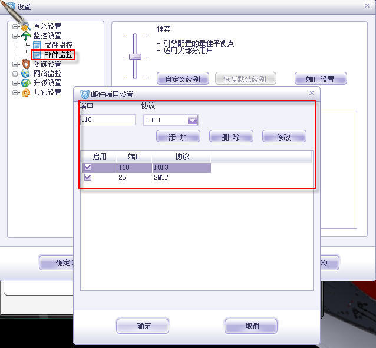This screenshot has width=376, height=348.
Task: Click the 查杀设置 magnifier icon
Action: [x=26, y=26]
